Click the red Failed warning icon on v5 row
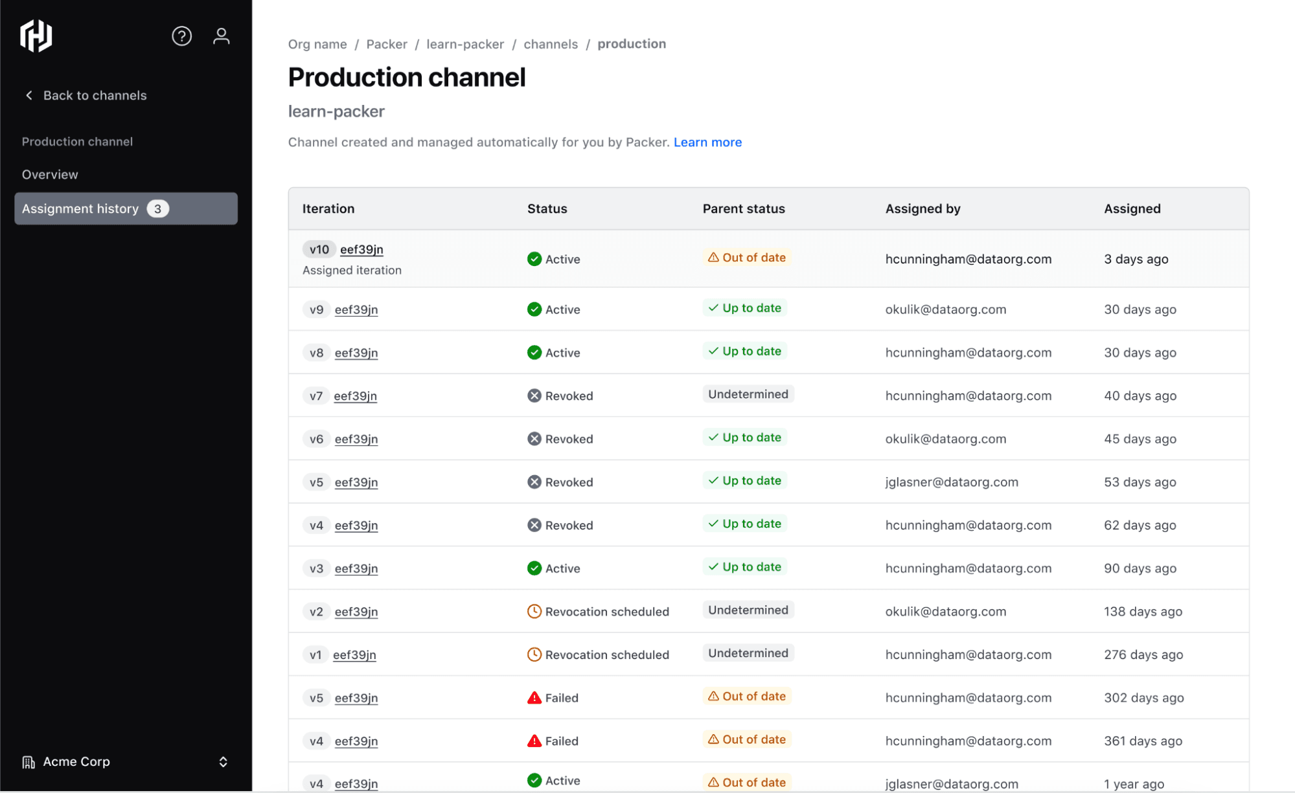The height and width of the screenshot is (793, 1295). coord(533,697)
